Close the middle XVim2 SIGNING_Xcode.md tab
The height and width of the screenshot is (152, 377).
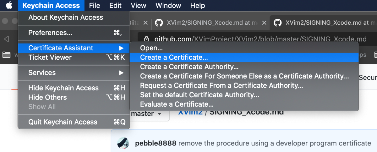[264, 23]
